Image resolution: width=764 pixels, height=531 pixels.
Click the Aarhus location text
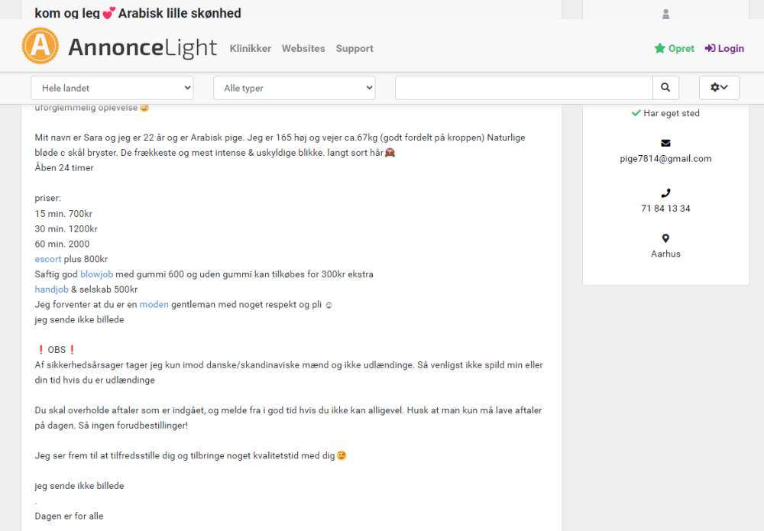[x=665, y=254]
